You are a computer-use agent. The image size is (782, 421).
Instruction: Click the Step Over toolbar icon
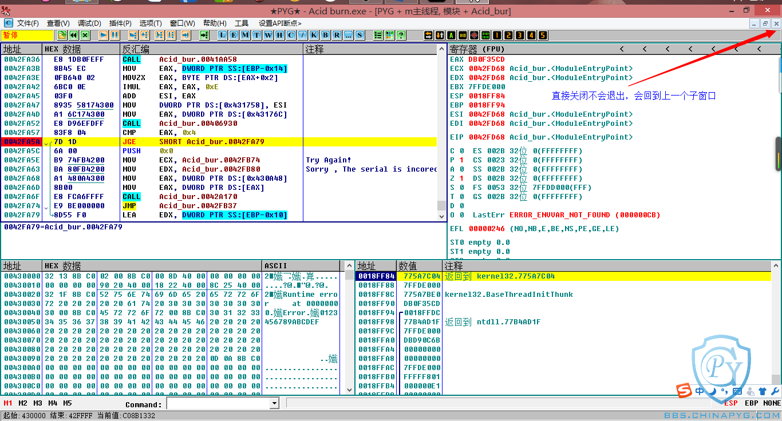(x=144, y=35)
